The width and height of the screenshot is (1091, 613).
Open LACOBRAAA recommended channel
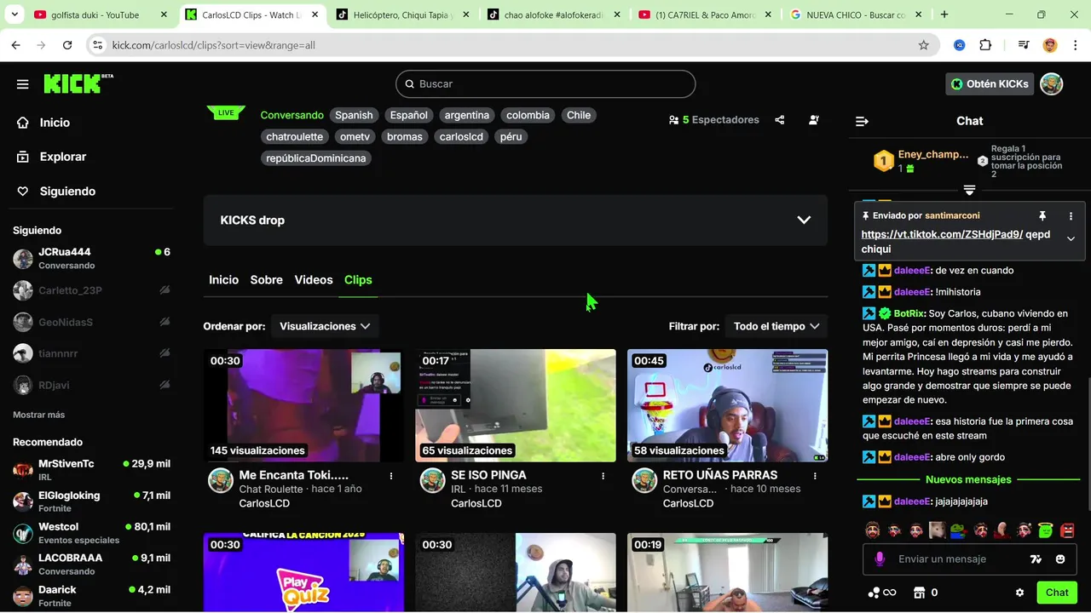[x=91, y=564]
